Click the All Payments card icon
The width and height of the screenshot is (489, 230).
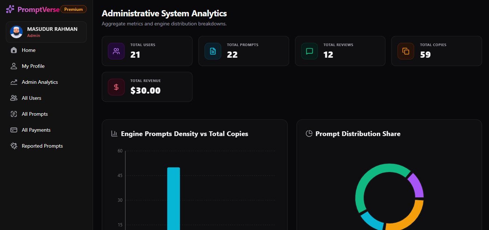pyautogui.click(x=14, y=130)
